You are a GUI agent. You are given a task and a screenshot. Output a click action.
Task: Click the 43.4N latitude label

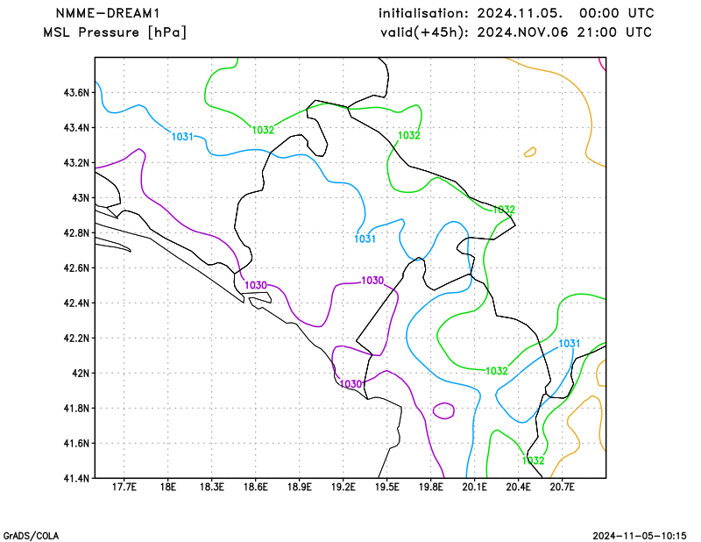click(76, 128)
